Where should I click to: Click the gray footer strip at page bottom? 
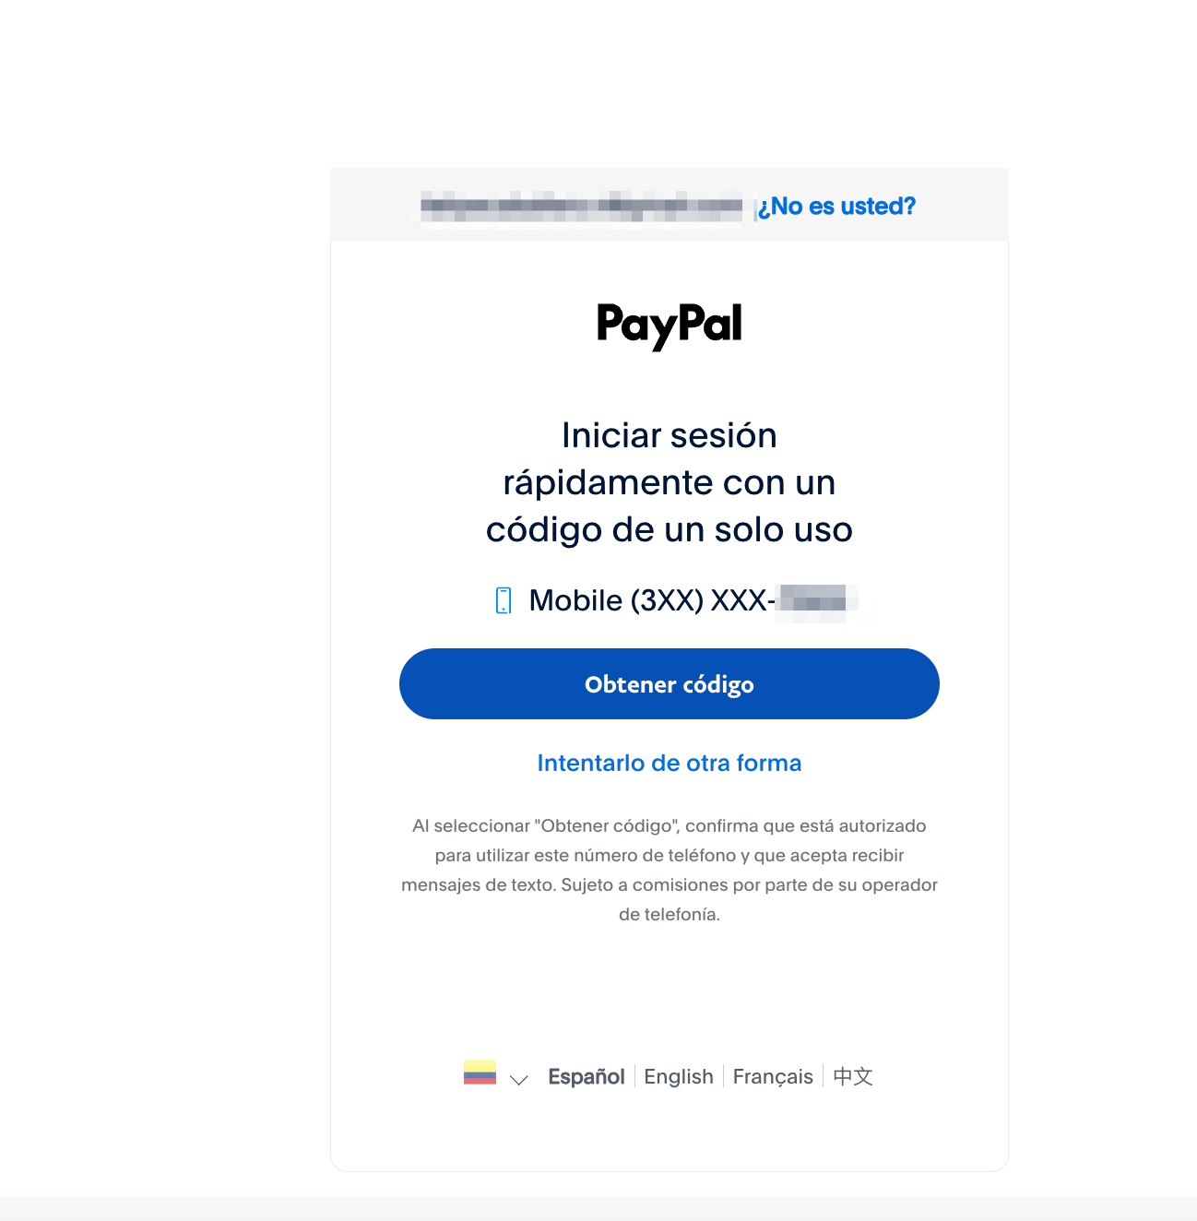click(598, 1209)
